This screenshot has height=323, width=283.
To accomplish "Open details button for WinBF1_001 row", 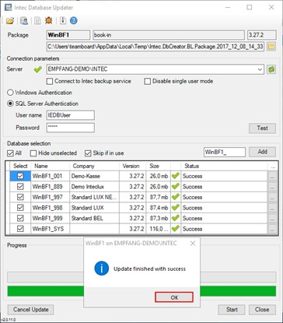I will coord(272,176).
